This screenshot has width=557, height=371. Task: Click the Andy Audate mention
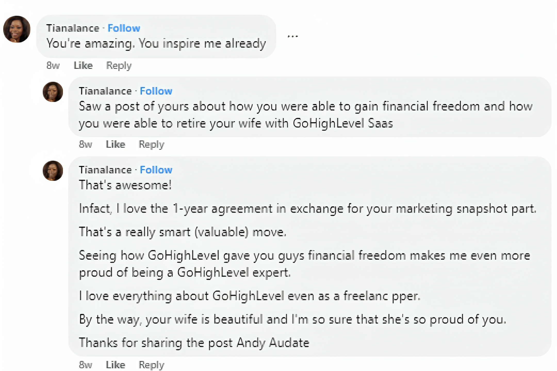click(273, 343)
